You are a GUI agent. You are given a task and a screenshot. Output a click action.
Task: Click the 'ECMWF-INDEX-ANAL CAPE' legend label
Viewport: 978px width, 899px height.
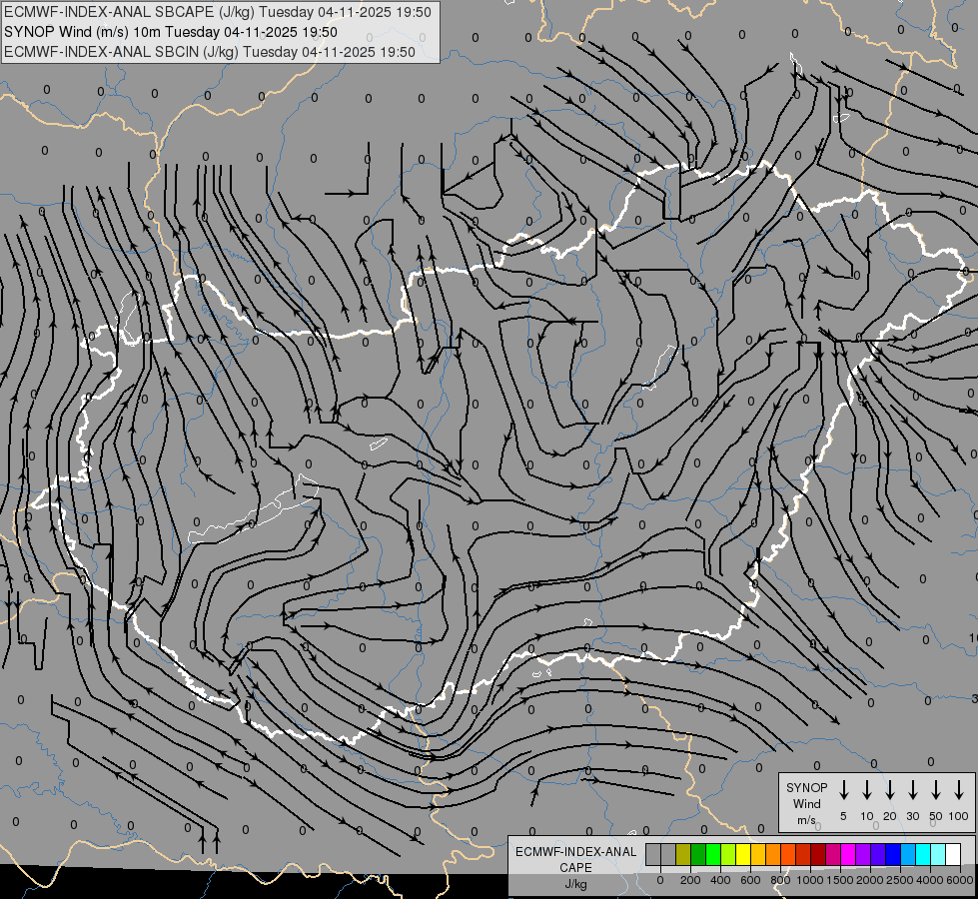575,859
